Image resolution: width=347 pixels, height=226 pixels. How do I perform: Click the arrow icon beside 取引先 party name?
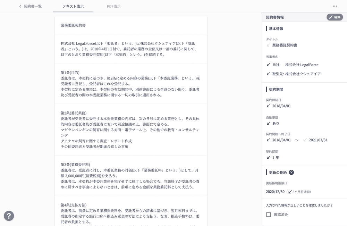[268, 74]
